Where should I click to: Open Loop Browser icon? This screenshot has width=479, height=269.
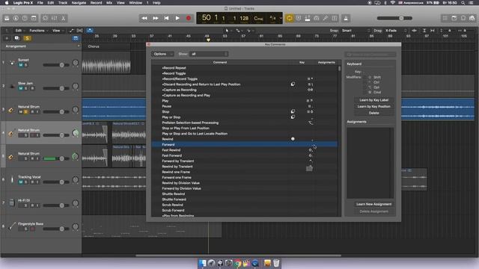tap(463, 18)
